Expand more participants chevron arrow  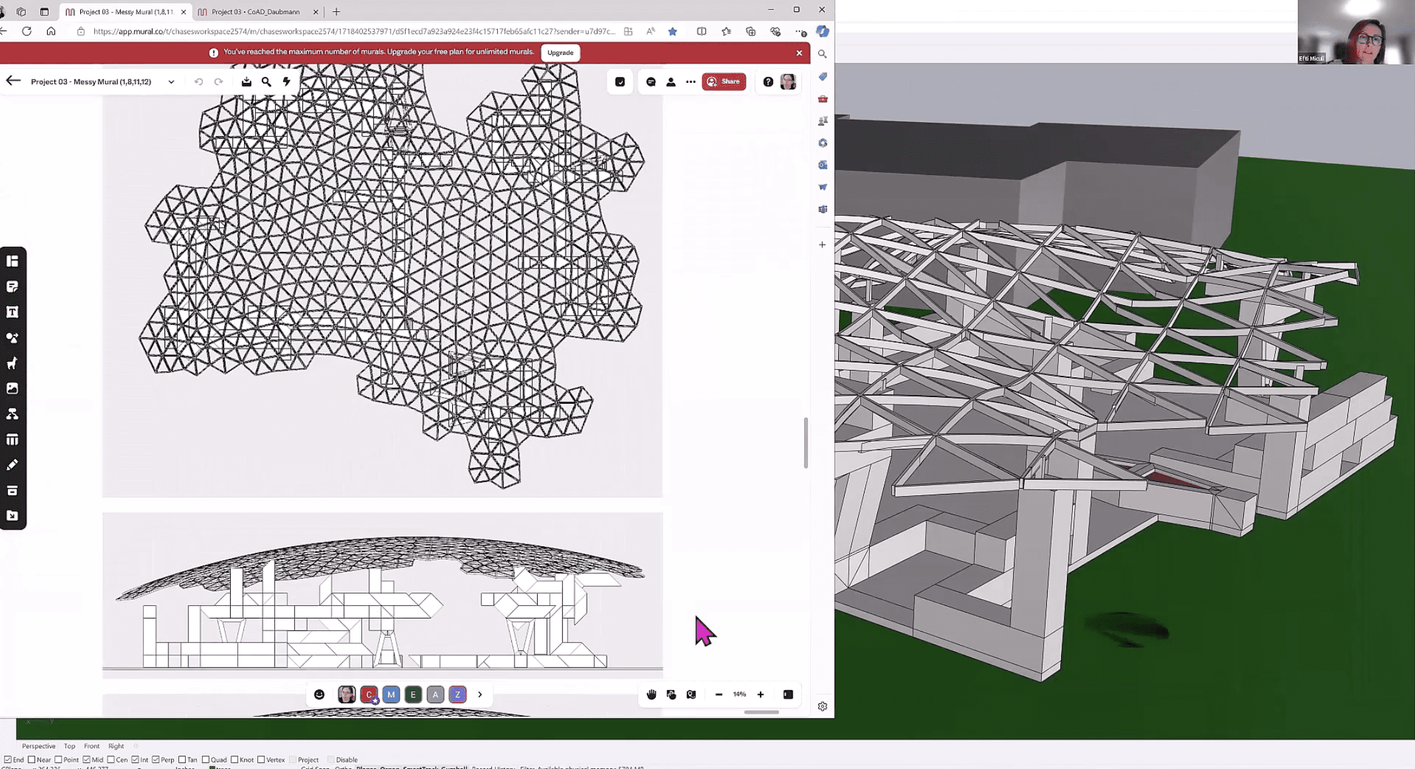[x=480, y=695]
